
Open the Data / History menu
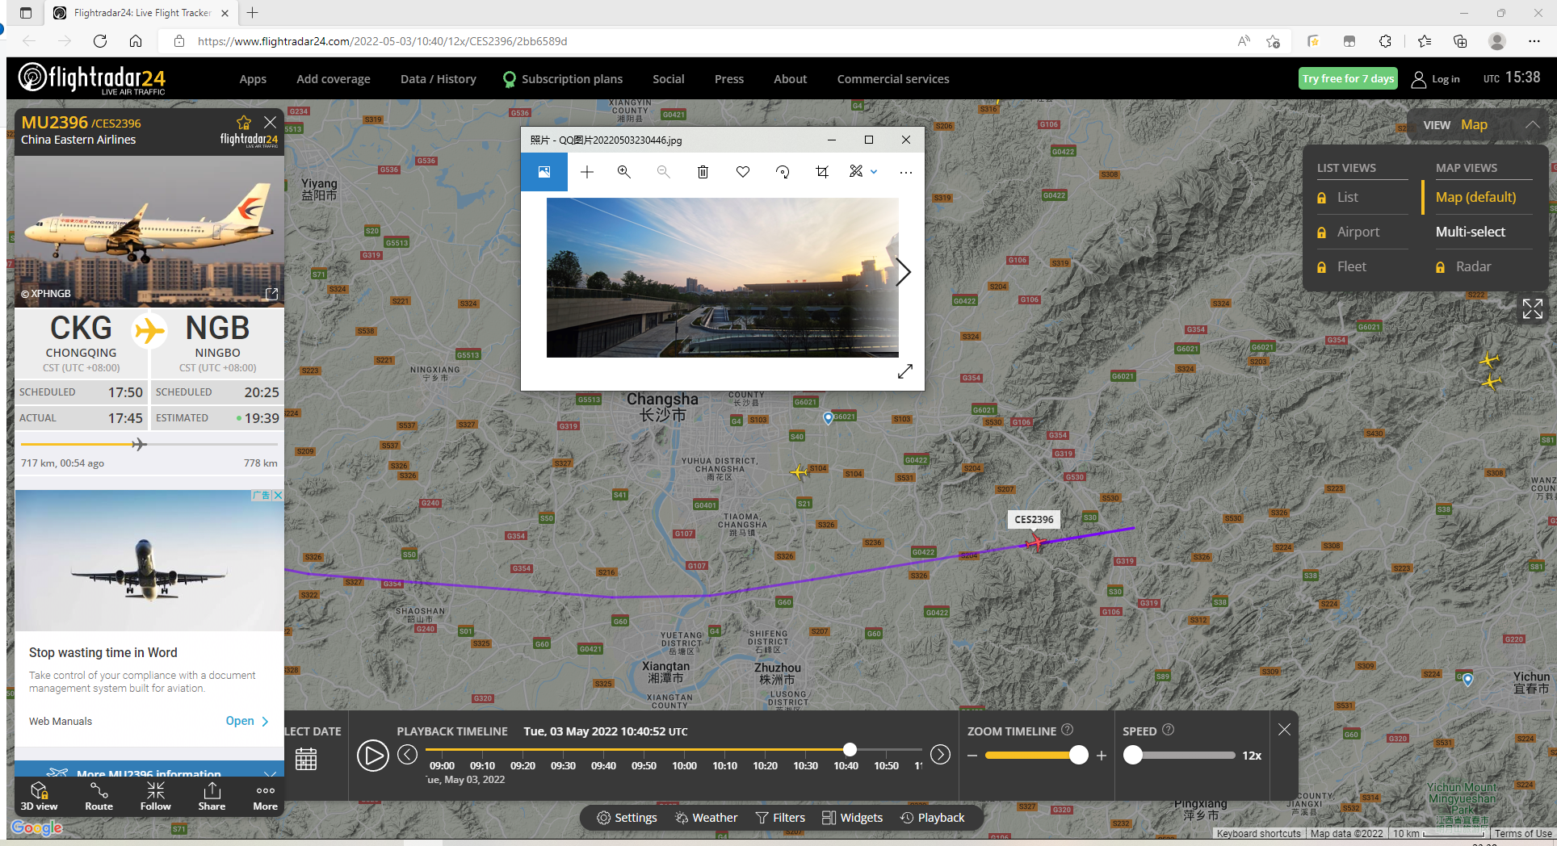(x=438, y=79)
